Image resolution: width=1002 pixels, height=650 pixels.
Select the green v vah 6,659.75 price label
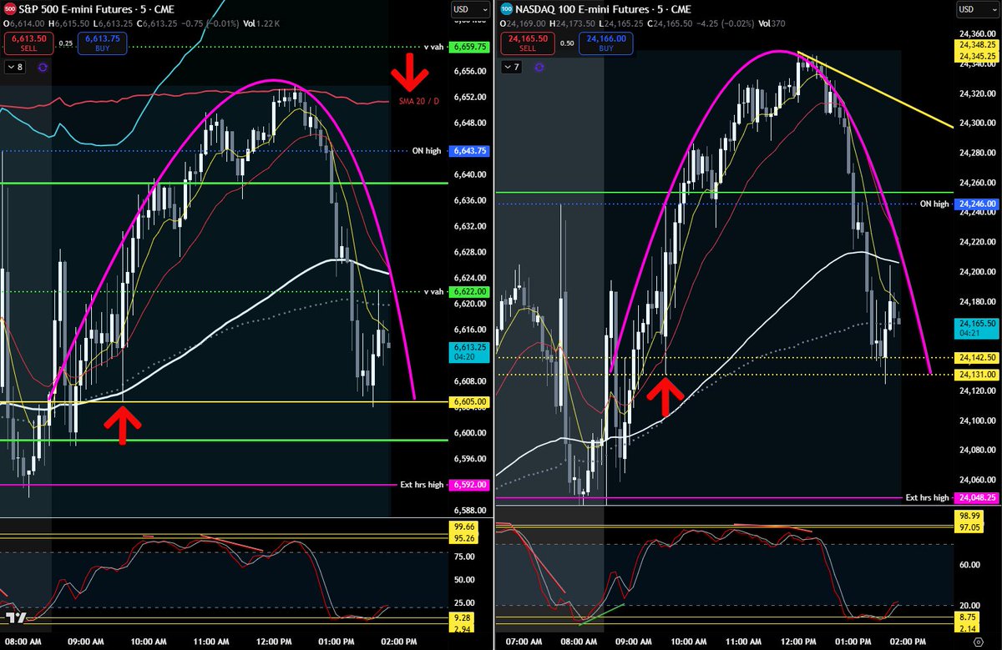point(469,47)
